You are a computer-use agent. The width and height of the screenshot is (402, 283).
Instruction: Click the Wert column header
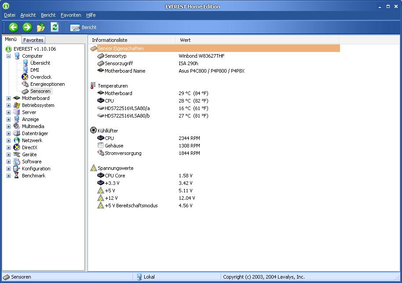pos(258,40)
